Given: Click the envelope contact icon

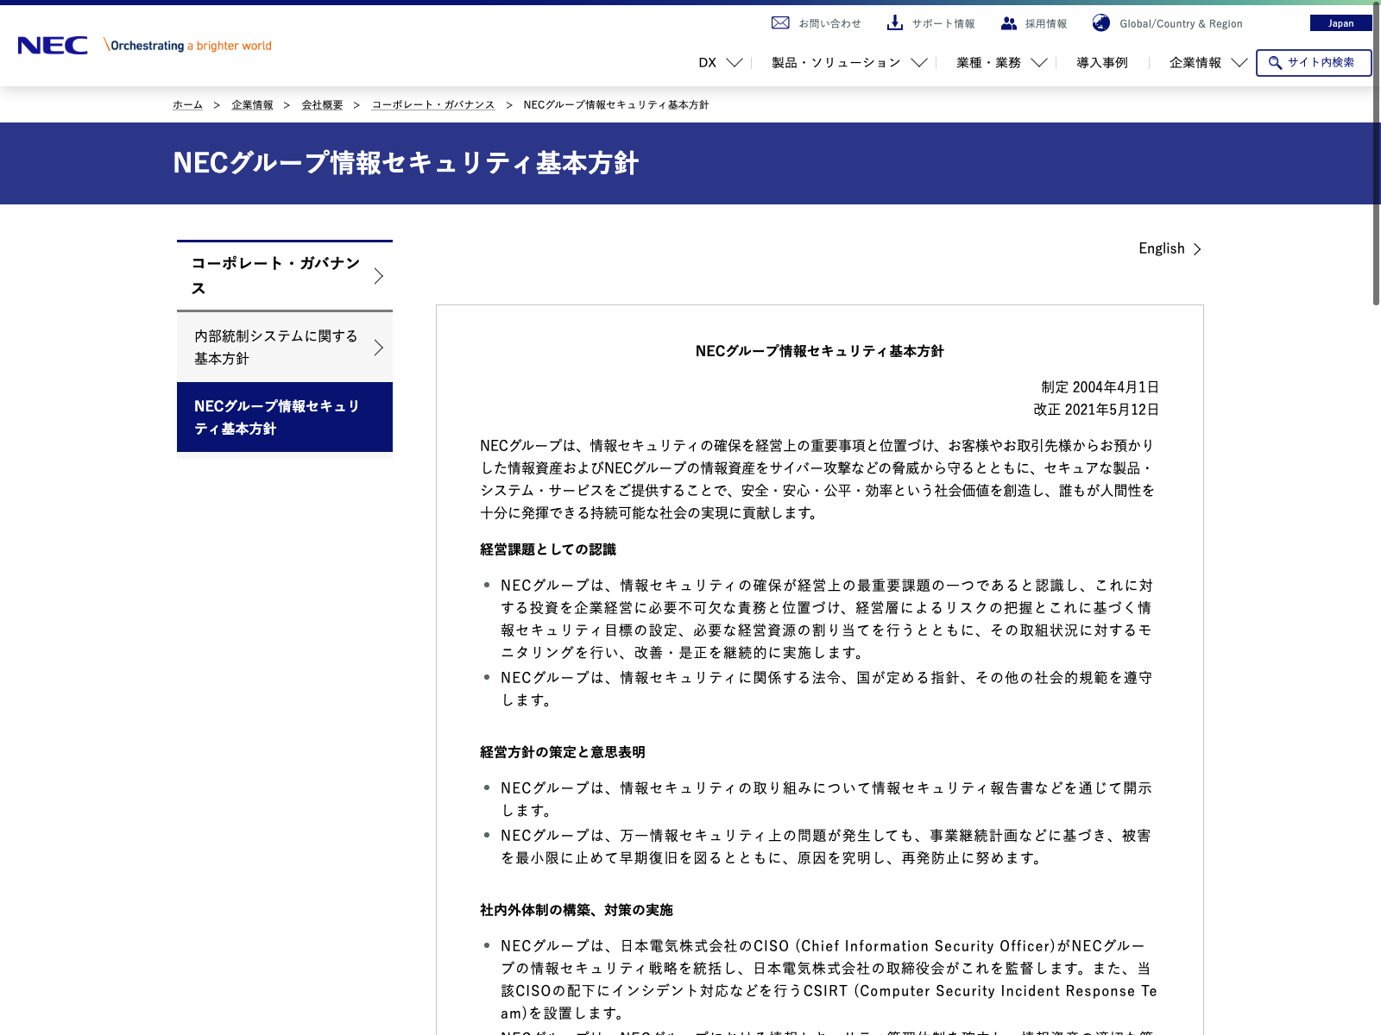Looking at the screenshot, I should [x=780, y=23].
